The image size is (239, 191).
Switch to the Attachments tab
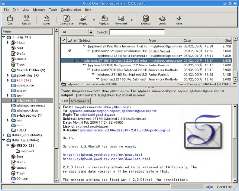[x=80, y=101]
